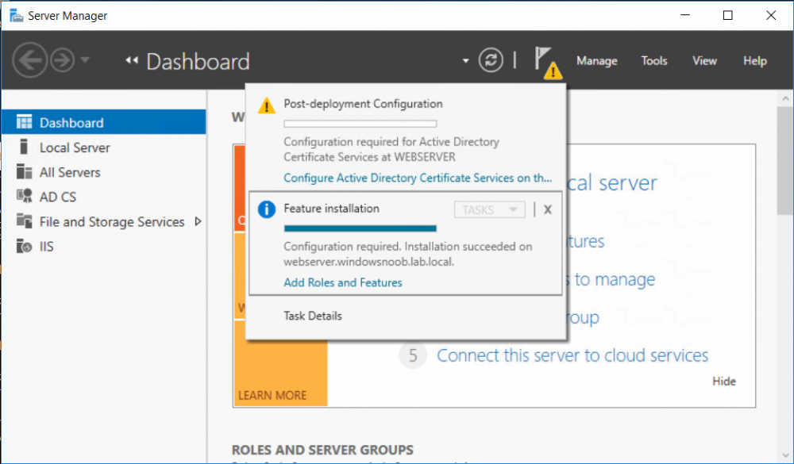Expand File and Storage Services submenu arrow
The image size is (794, 464).
pyautogui.click(x=198, y=221)
